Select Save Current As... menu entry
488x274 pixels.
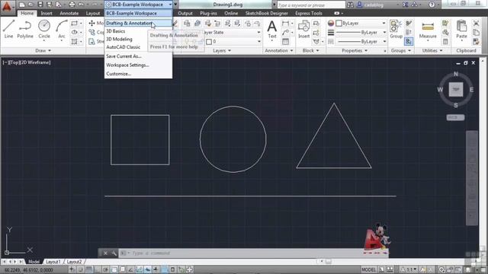pos(138,56)
